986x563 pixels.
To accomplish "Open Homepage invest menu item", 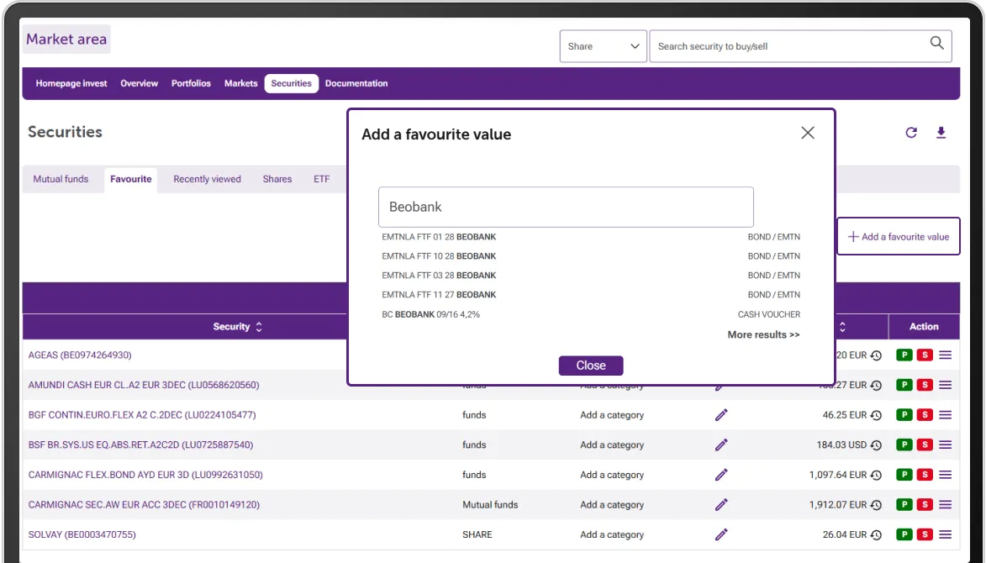I will click(x=71, y=83).
